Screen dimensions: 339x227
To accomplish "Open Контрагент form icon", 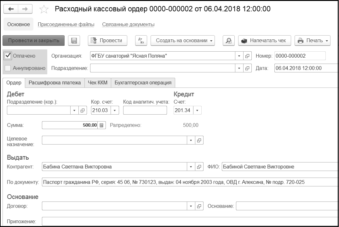I will (199, 167).
